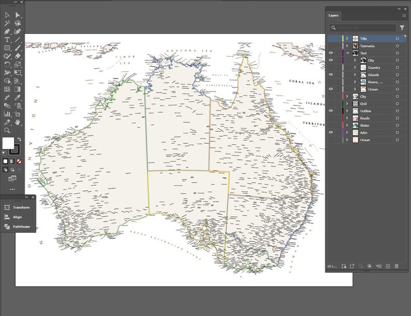411x316 pixels.
Task: Expand the Tasmania layer
Action: coord(347,46)
